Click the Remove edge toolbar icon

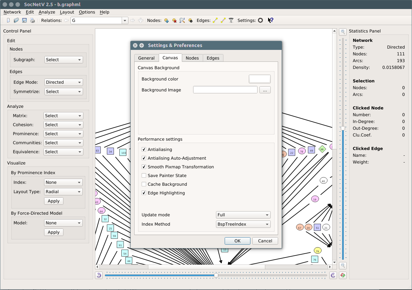click(x=223, y=20)
